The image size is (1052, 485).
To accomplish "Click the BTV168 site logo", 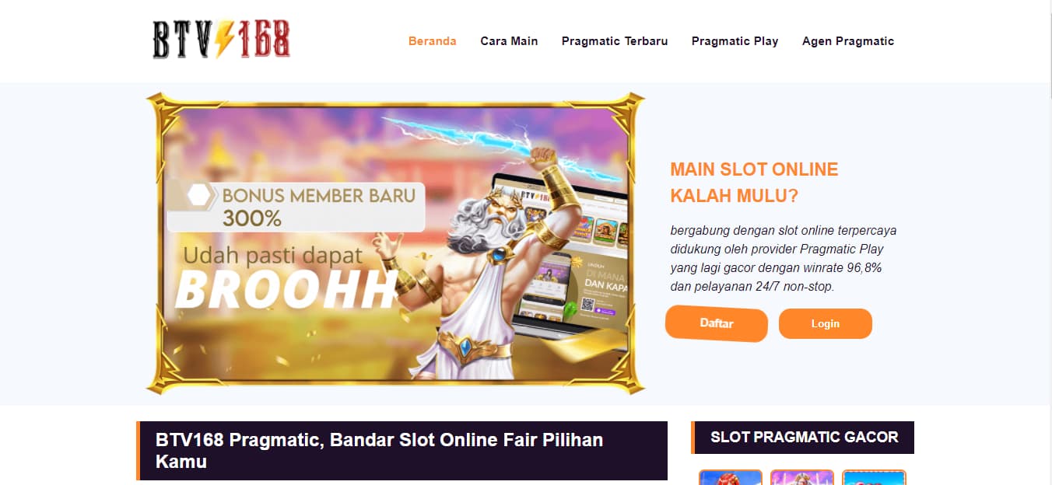I will (222, 40).
